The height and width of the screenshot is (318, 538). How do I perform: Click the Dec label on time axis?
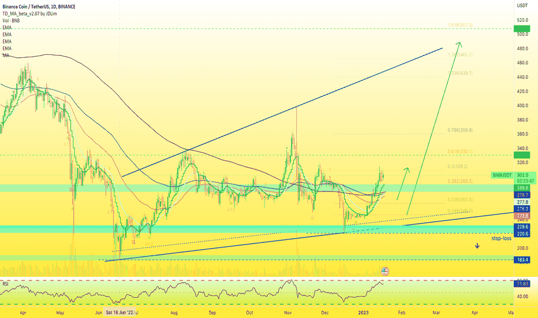pos(325,313)
